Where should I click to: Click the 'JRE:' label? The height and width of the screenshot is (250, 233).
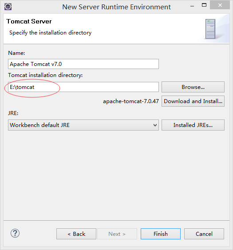point(13,113)
